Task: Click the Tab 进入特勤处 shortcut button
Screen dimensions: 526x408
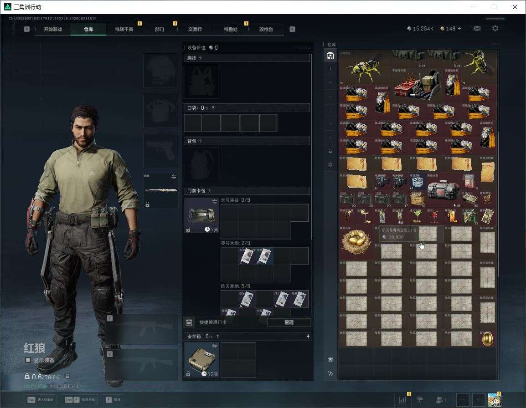Action: 41,400
